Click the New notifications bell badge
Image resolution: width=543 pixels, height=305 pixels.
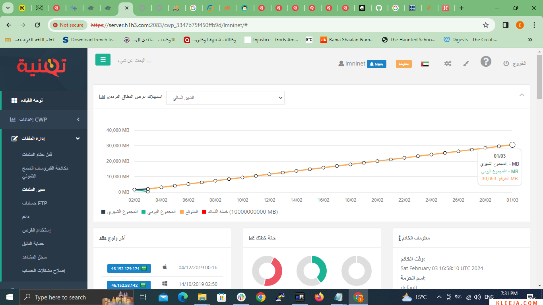[x=376, y=64]
